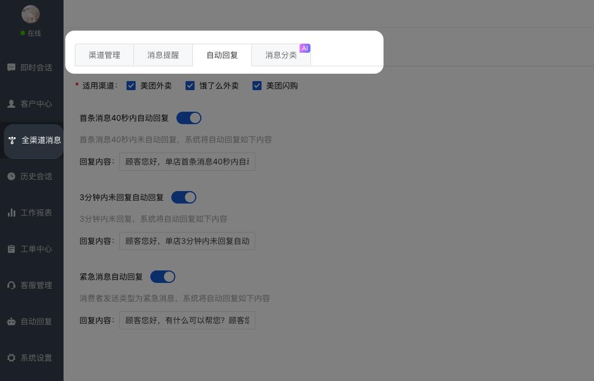Open 历史会话 using its clock icon
Image resolution: width=594 pixels, height=381 pixels.
pos(11,176)
